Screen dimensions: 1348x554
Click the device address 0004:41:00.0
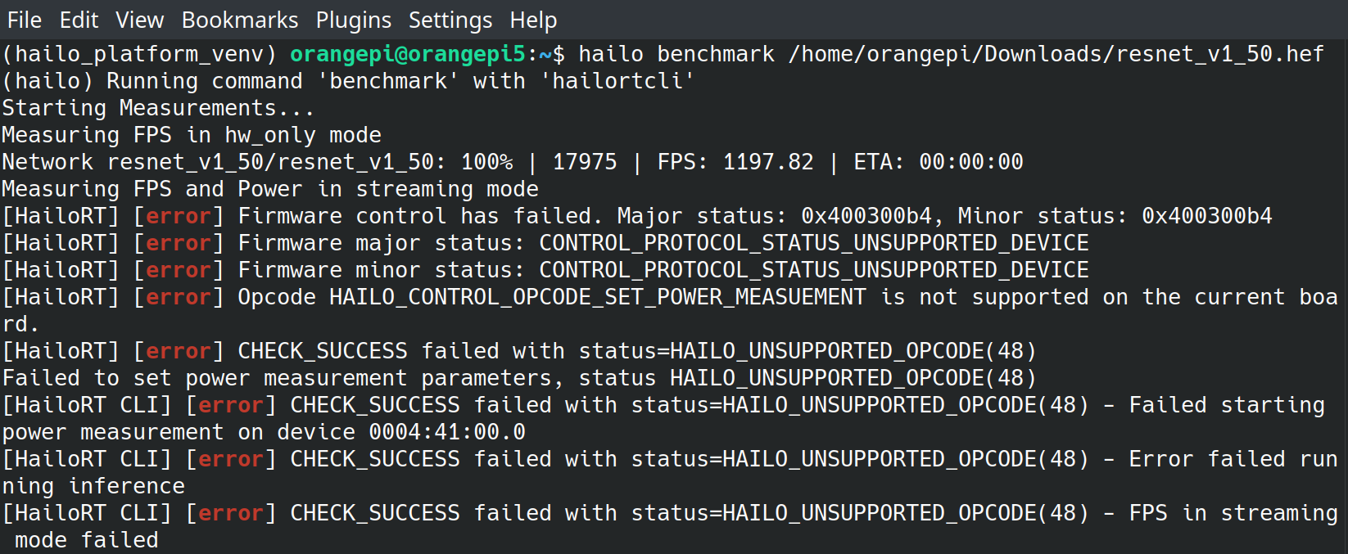(447, 432)
